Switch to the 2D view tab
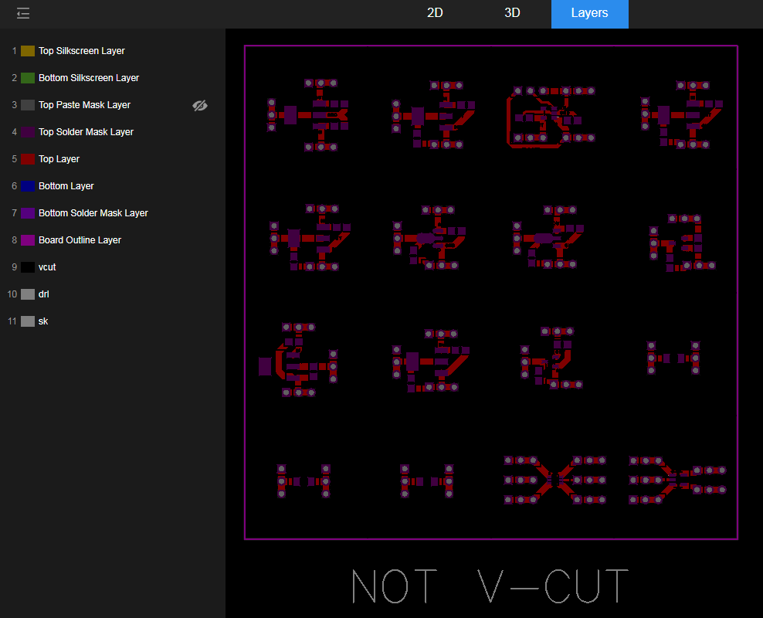The image size is (763, 618). click(436, 13)
